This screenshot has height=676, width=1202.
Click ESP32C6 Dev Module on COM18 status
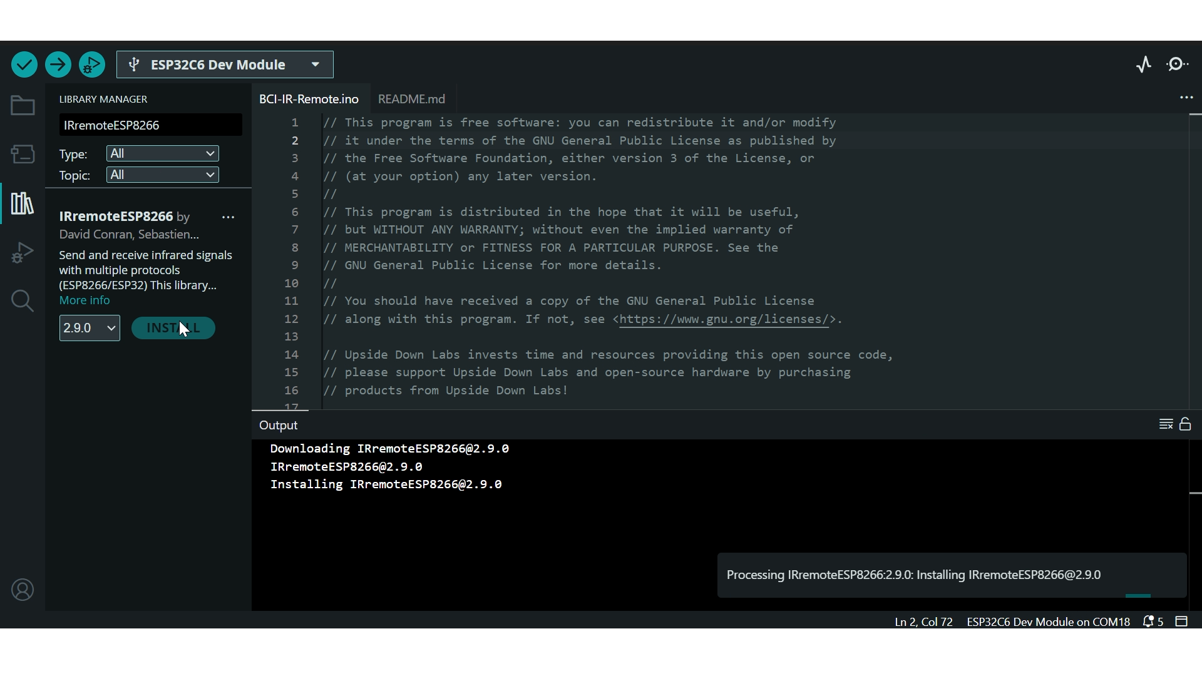(1048, 622)
